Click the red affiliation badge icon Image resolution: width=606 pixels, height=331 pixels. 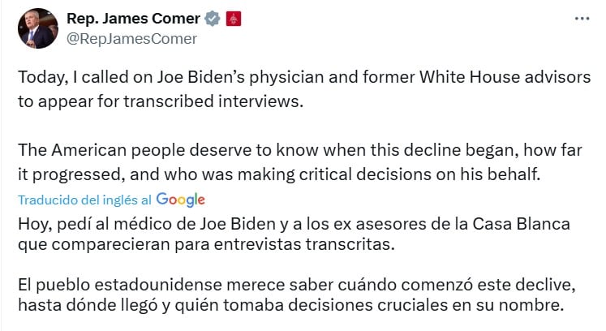point(231,19)
